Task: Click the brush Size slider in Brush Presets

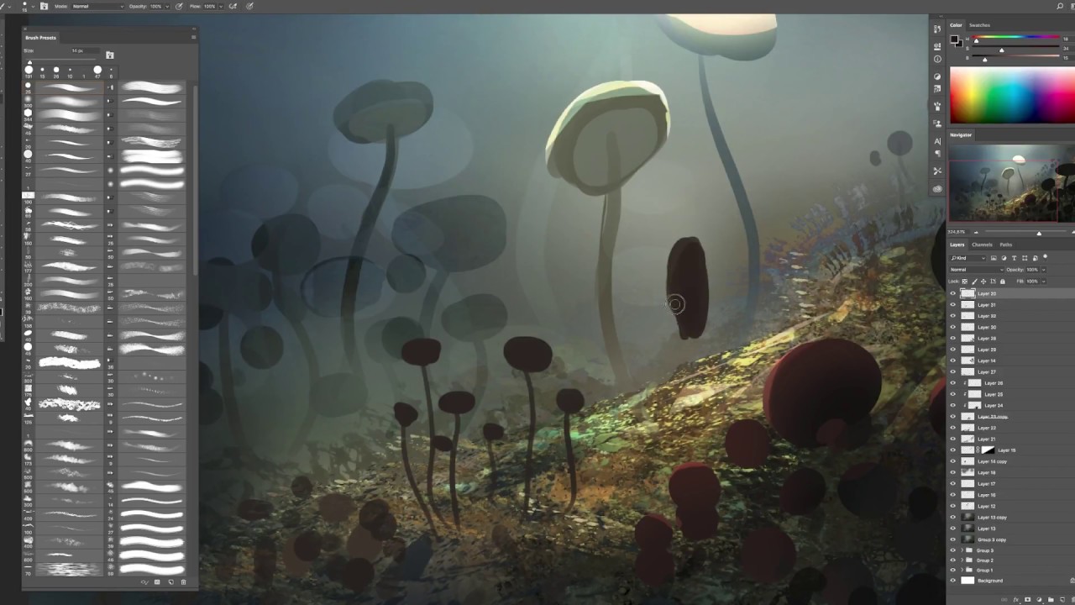Action: pyautogui.click(x=60, y=60)
